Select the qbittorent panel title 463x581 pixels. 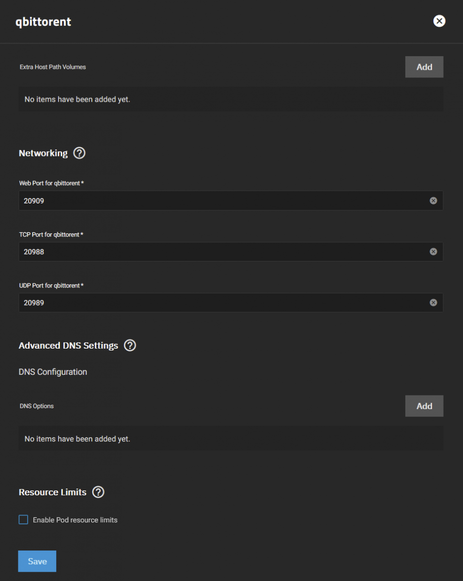tap(44, 22)
